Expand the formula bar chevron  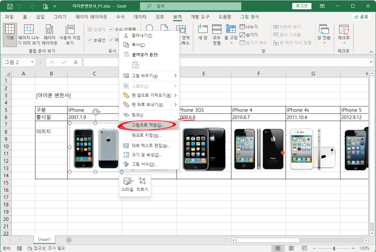(x=371, y=62)
